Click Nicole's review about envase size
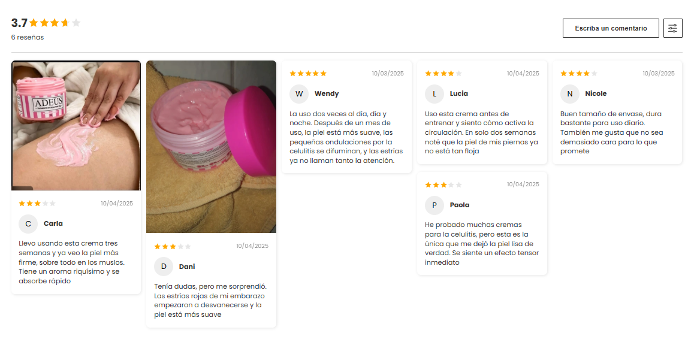Screen dimensions: 691x348 (x=612, y=132)
